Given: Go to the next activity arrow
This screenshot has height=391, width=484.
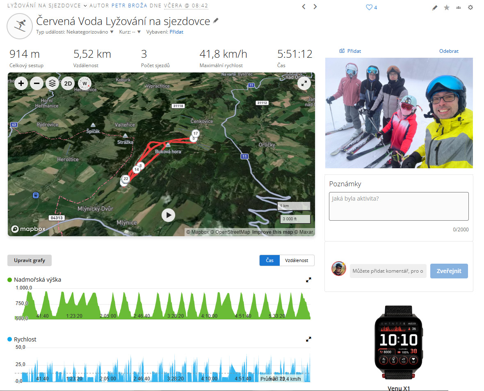Looking at the screenshot, I should pyautogui.click(x=315, y=7).
